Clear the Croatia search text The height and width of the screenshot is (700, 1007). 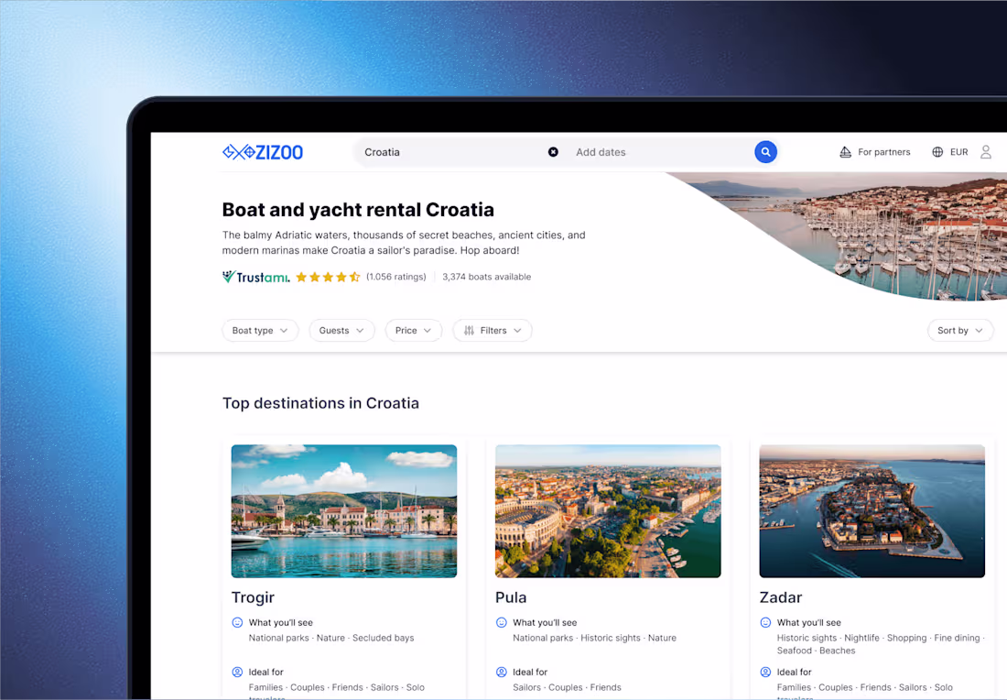553,152
